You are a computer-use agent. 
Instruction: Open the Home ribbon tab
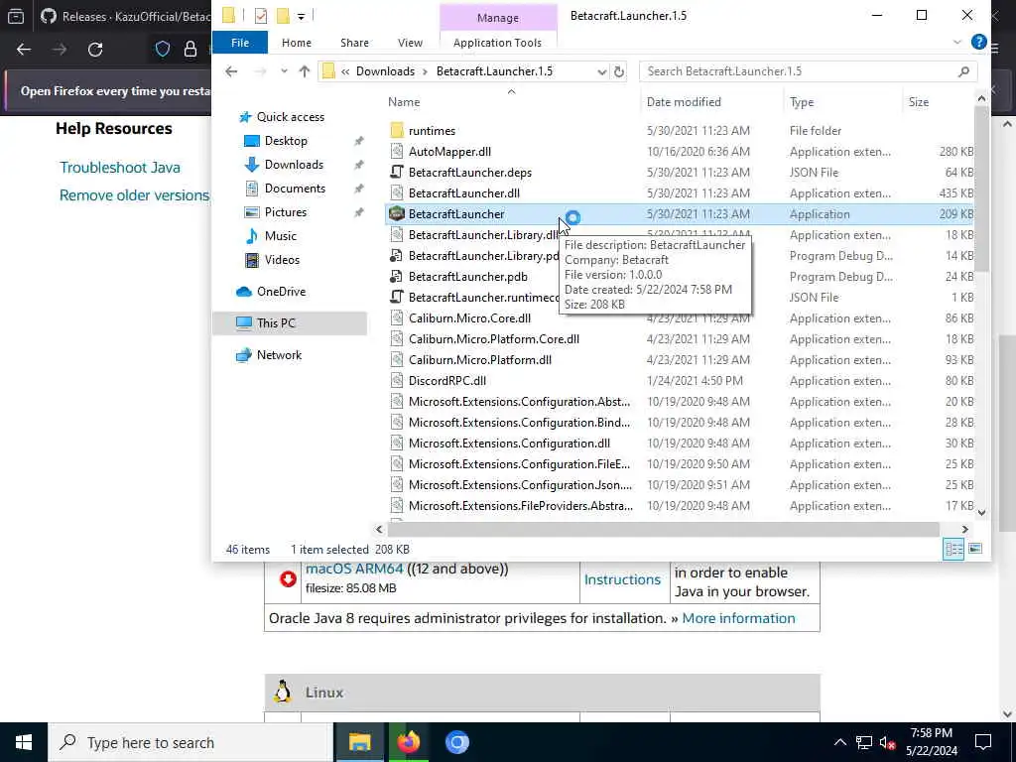pos(296,42)
